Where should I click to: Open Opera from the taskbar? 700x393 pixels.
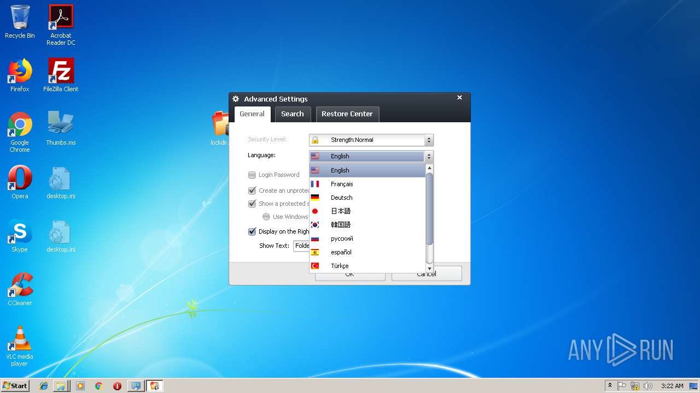tap(117, 386)
